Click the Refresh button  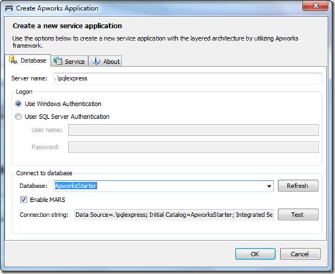(298, 185)
